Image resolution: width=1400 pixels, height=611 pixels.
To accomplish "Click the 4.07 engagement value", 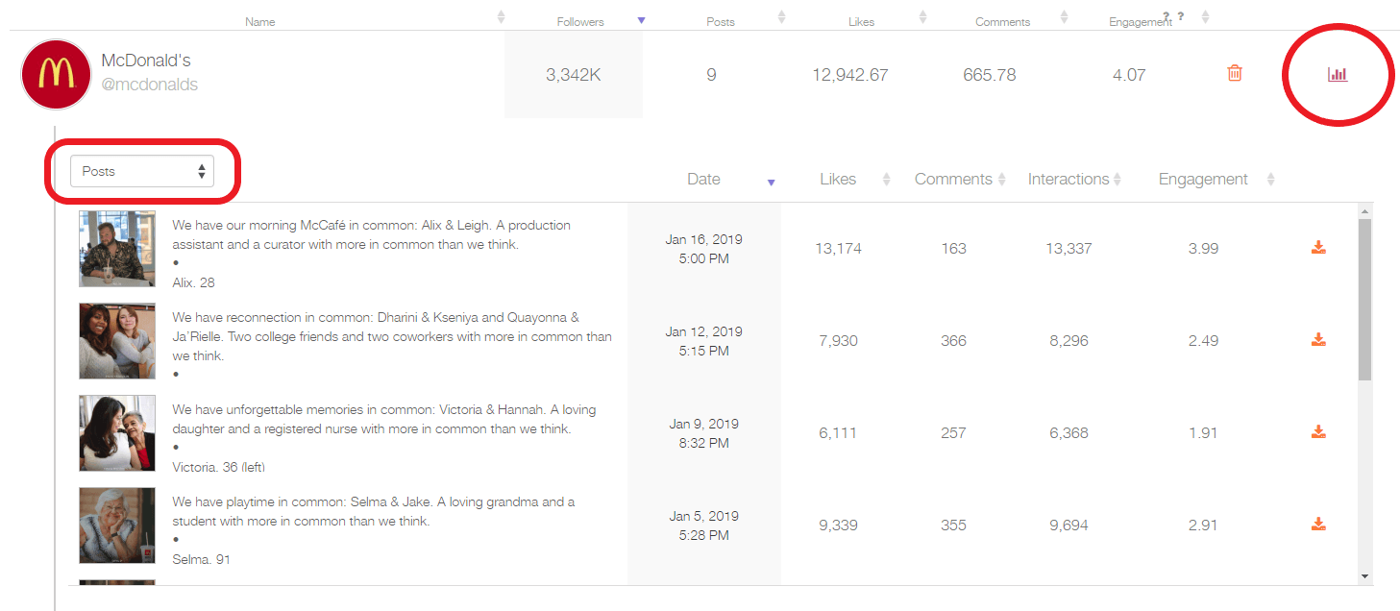I will tap(1129, 75).
